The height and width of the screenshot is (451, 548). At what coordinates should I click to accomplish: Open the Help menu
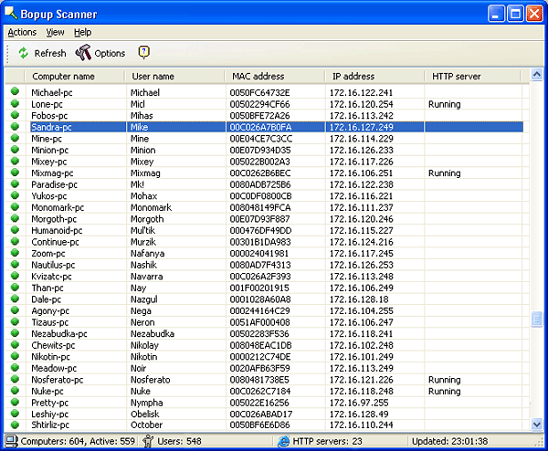[x=82, y=32]
